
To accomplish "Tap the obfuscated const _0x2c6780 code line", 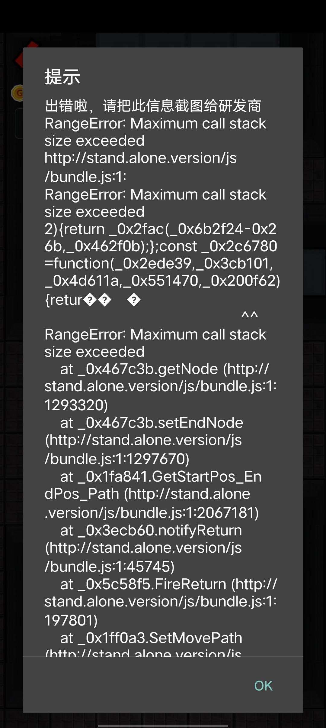I will point(161,246).
